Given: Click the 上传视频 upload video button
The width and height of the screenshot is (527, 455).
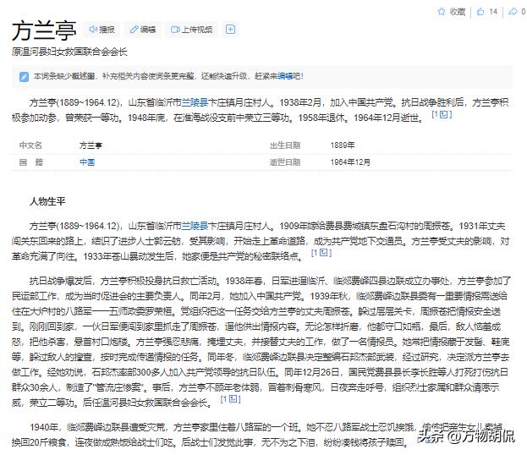Looking at the screenshot, I should 192,30.
